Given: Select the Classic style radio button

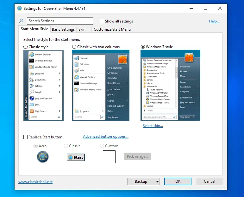Looking at the screenshot, I should 26,47.
